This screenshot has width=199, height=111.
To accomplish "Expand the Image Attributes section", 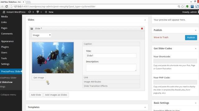I will coord(111,82).
